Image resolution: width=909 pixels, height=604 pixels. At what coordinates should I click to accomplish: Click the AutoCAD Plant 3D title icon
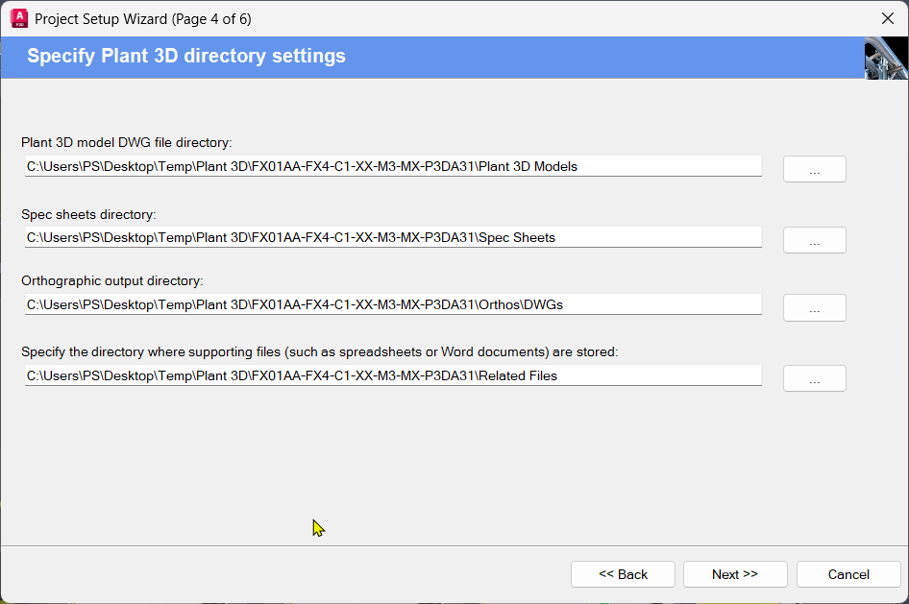point(19,18)
